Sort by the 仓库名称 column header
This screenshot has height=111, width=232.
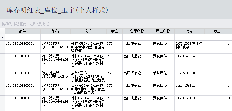tap(137, 31)
